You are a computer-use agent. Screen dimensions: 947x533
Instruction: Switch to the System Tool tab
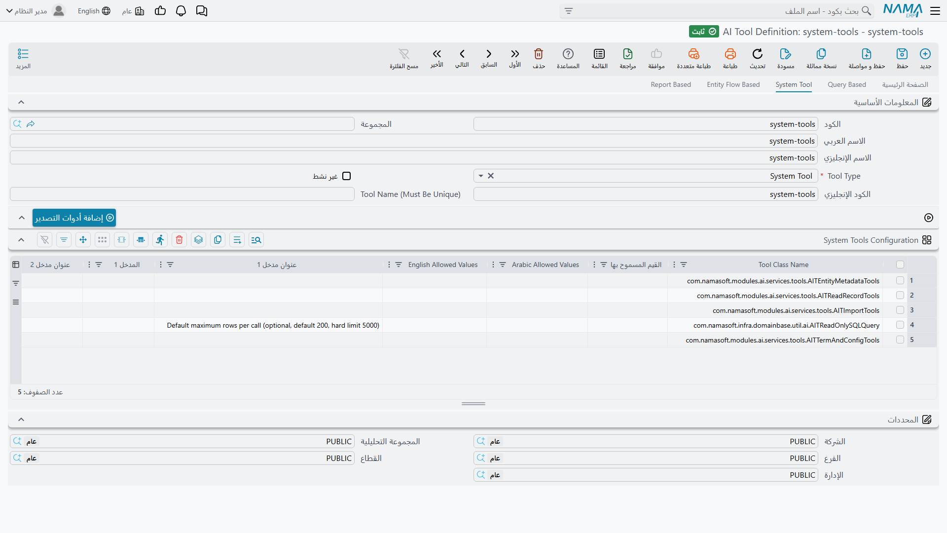click(794, 84)
